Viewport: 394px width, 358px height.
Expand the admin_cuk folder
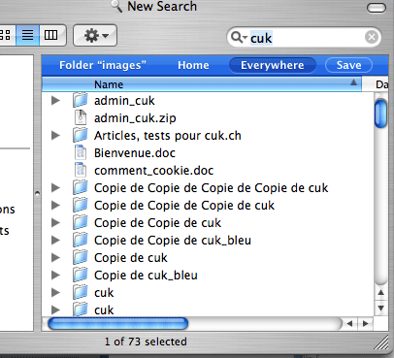(56, 101)
